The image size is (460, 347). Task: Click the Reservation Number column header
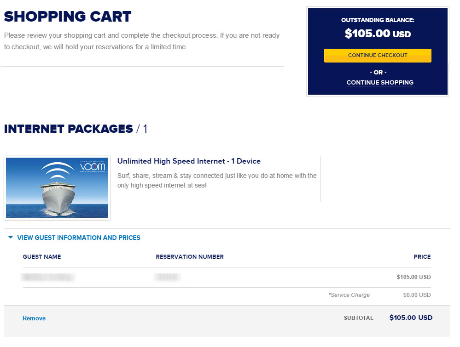190,257
